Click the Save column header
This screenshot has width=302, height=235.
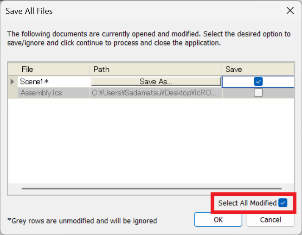(257, 70)
